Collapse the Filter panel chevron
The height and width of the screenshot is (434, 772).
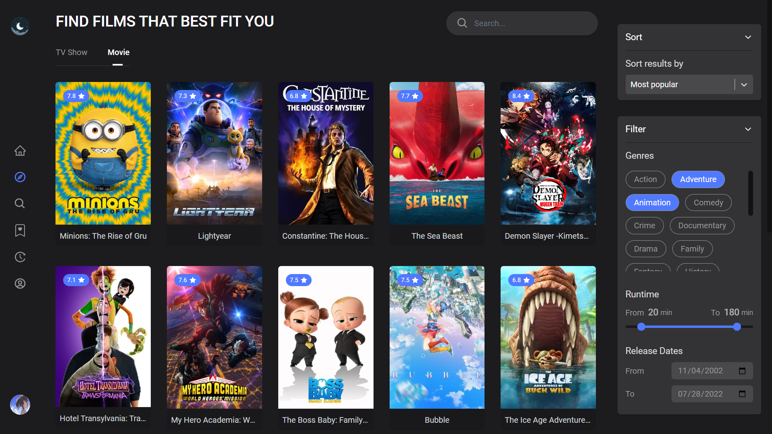[748, 129]
